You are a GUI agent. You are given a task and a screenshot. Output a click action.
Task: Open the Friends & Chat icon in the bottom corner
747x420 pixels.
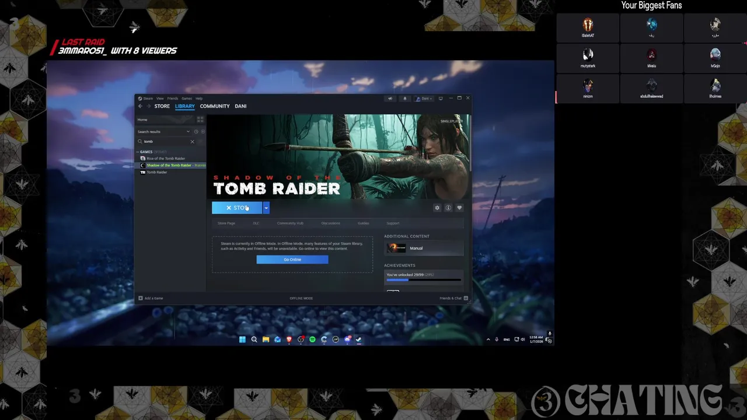pos(465,298)
